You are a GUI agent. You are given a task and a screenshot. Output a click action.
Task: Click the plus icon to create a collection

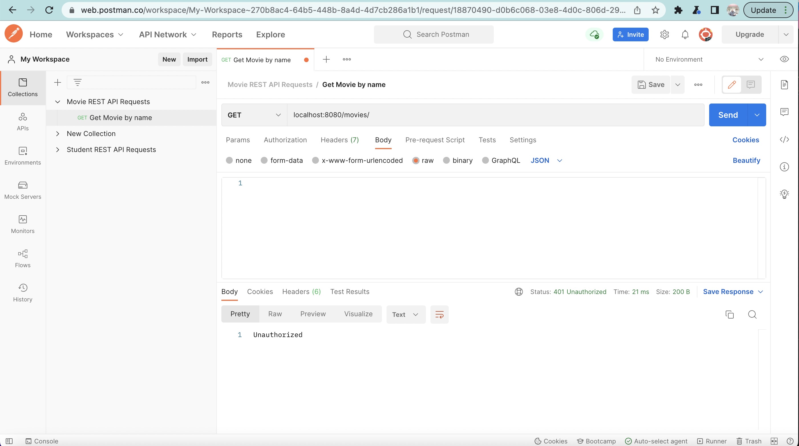click(57, 82)
